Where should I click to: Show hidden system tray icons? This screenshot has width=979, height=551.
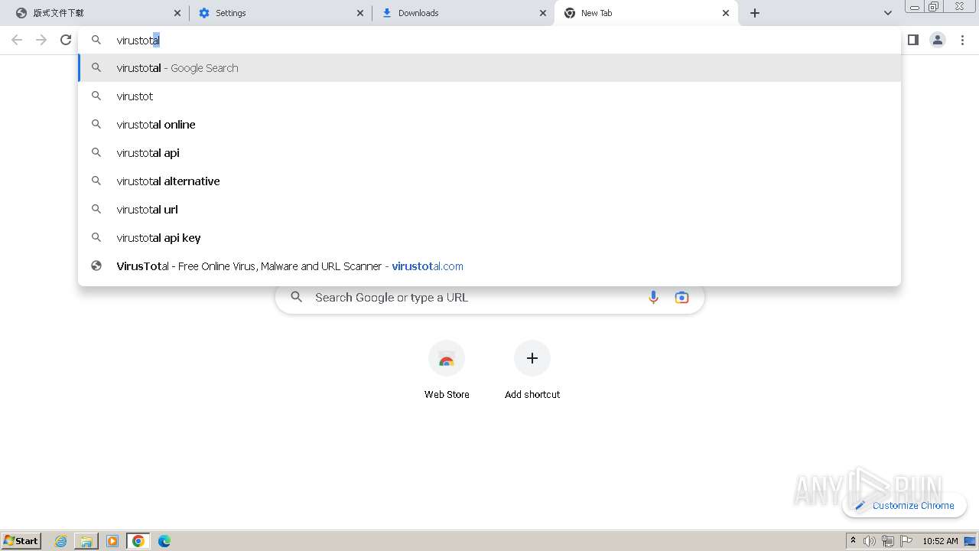tap(853, 541)
